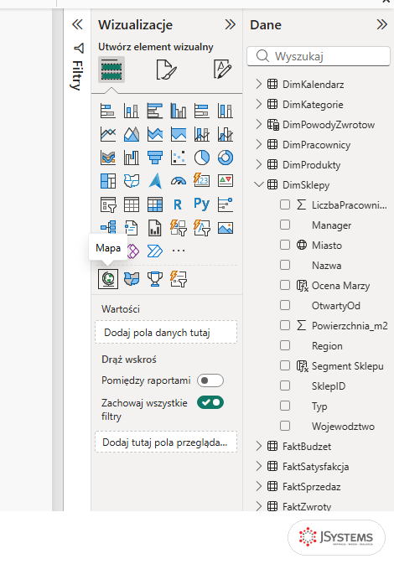Image resolution: width=394 pixels, height=564 pixels.
Task: Select the clustered bar chart visual
Action: pos(155,111)
